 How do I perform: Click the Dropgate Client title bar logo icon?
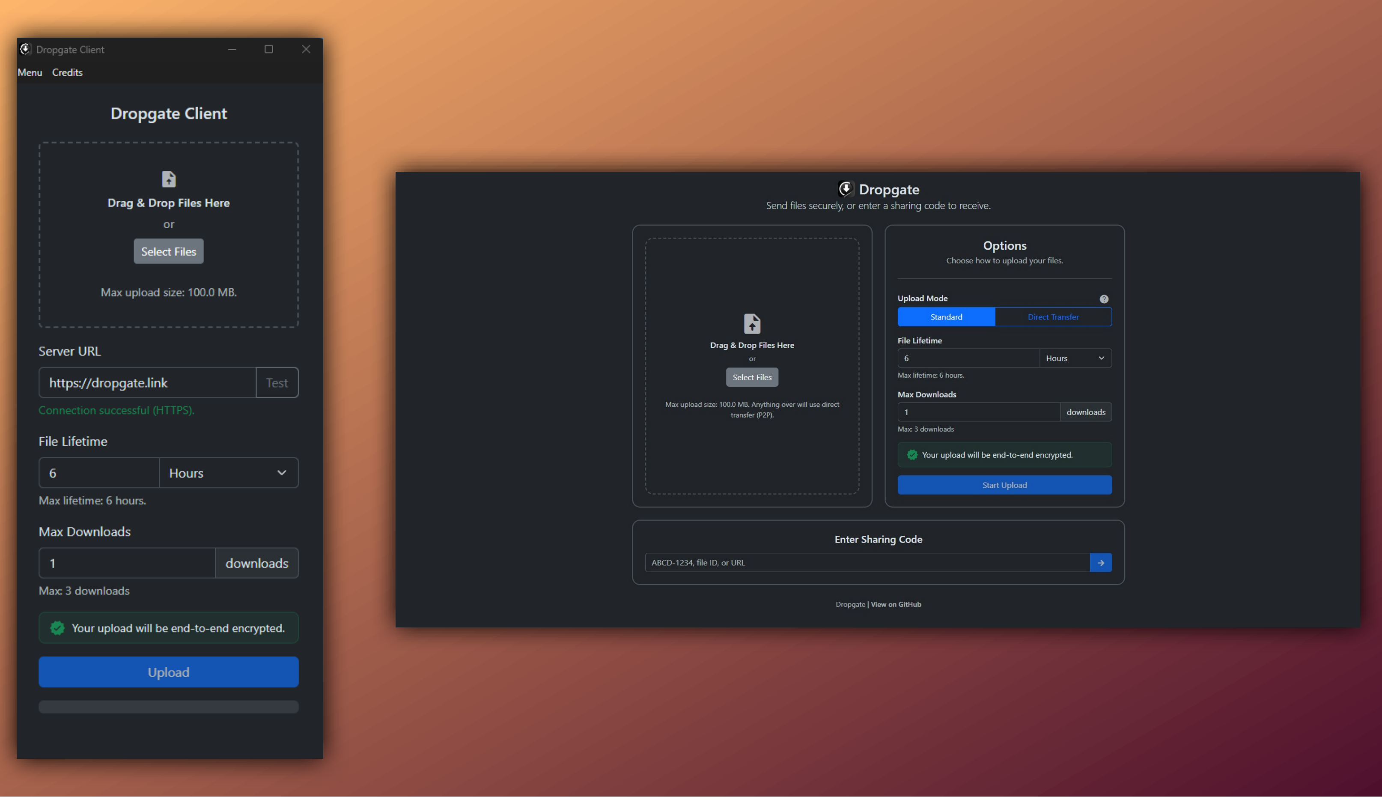25,49
